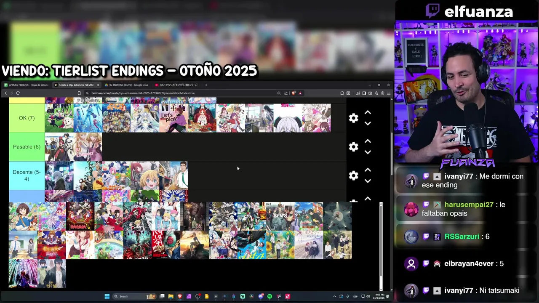Open the Brave Rewards triangle icon
The height and width of the screenshot is (303, 539).
click(x=300, y=93)
